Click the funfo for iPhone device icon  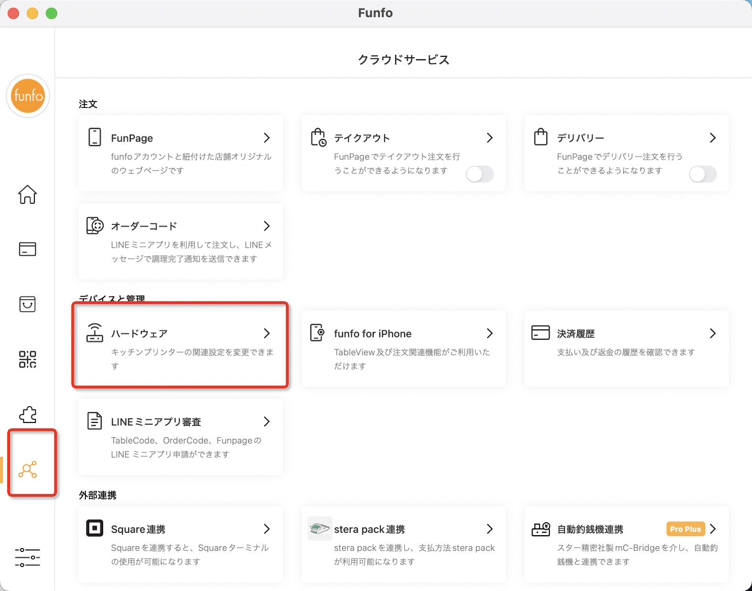pyautogui.click(x=317, y=333)
